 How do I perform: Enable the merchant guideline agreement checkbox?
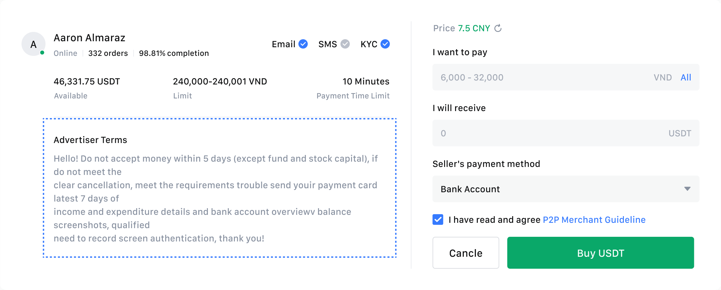click(437, 219)
